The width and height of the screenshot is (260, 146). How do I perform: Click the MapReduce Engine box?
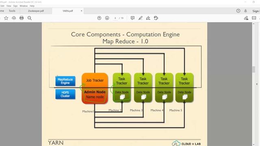[x=65, y=81]
